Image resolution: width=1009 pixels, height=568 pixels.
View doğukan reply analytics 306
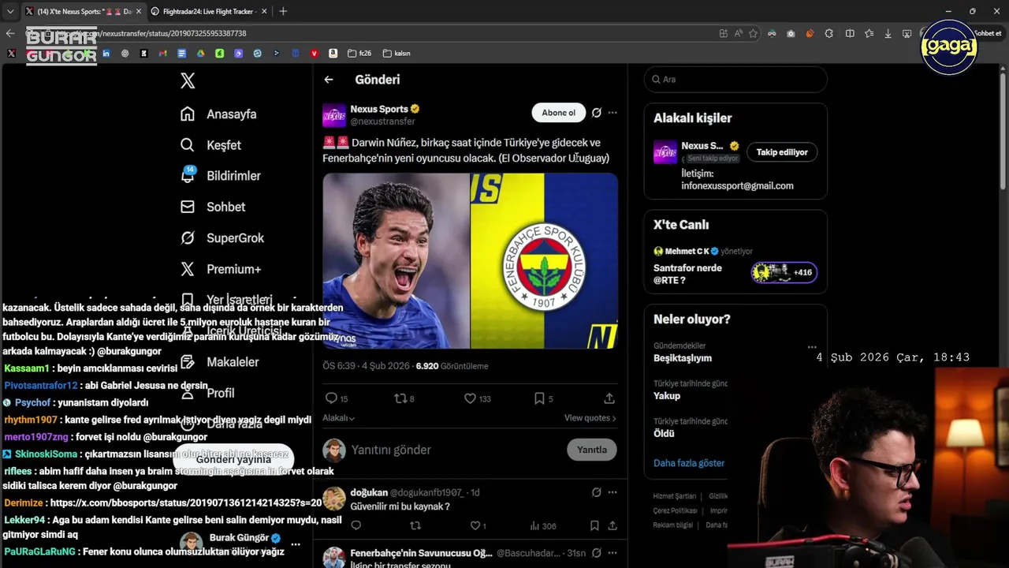coord(542,525)
